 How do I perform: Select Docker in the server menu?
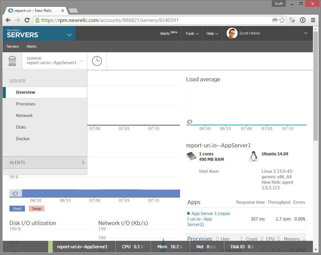tap(23, 139)
